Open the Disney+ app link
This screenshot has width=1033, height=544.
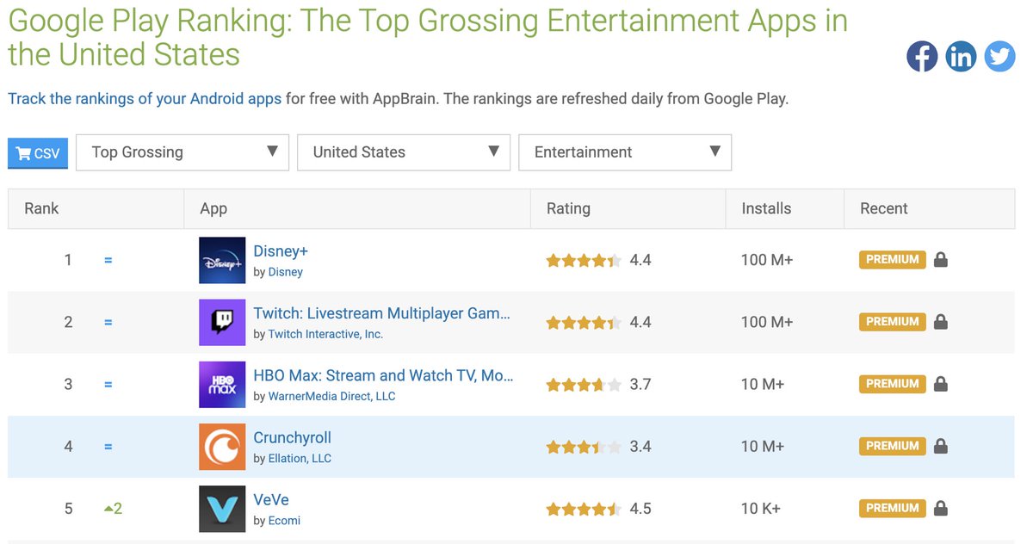point(281,251)
